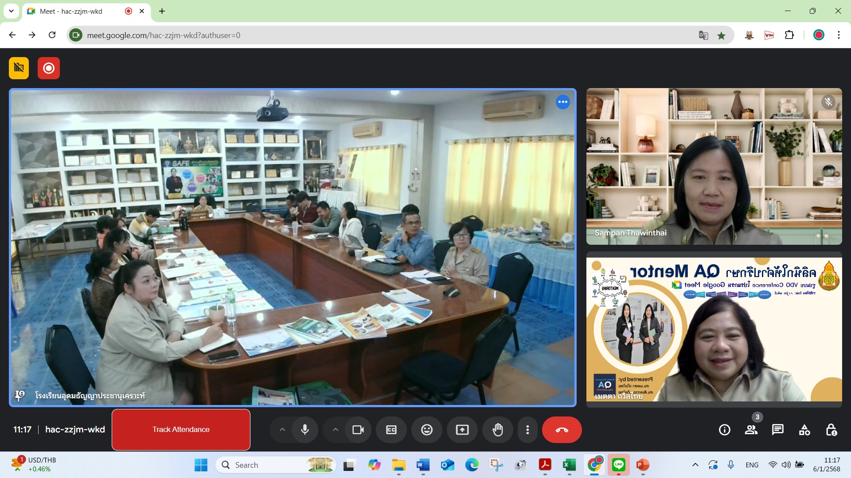The height and width of the screenshot is (478, 851).
Task: Open the more options menu in call controls
Action: tap(527, 430)
